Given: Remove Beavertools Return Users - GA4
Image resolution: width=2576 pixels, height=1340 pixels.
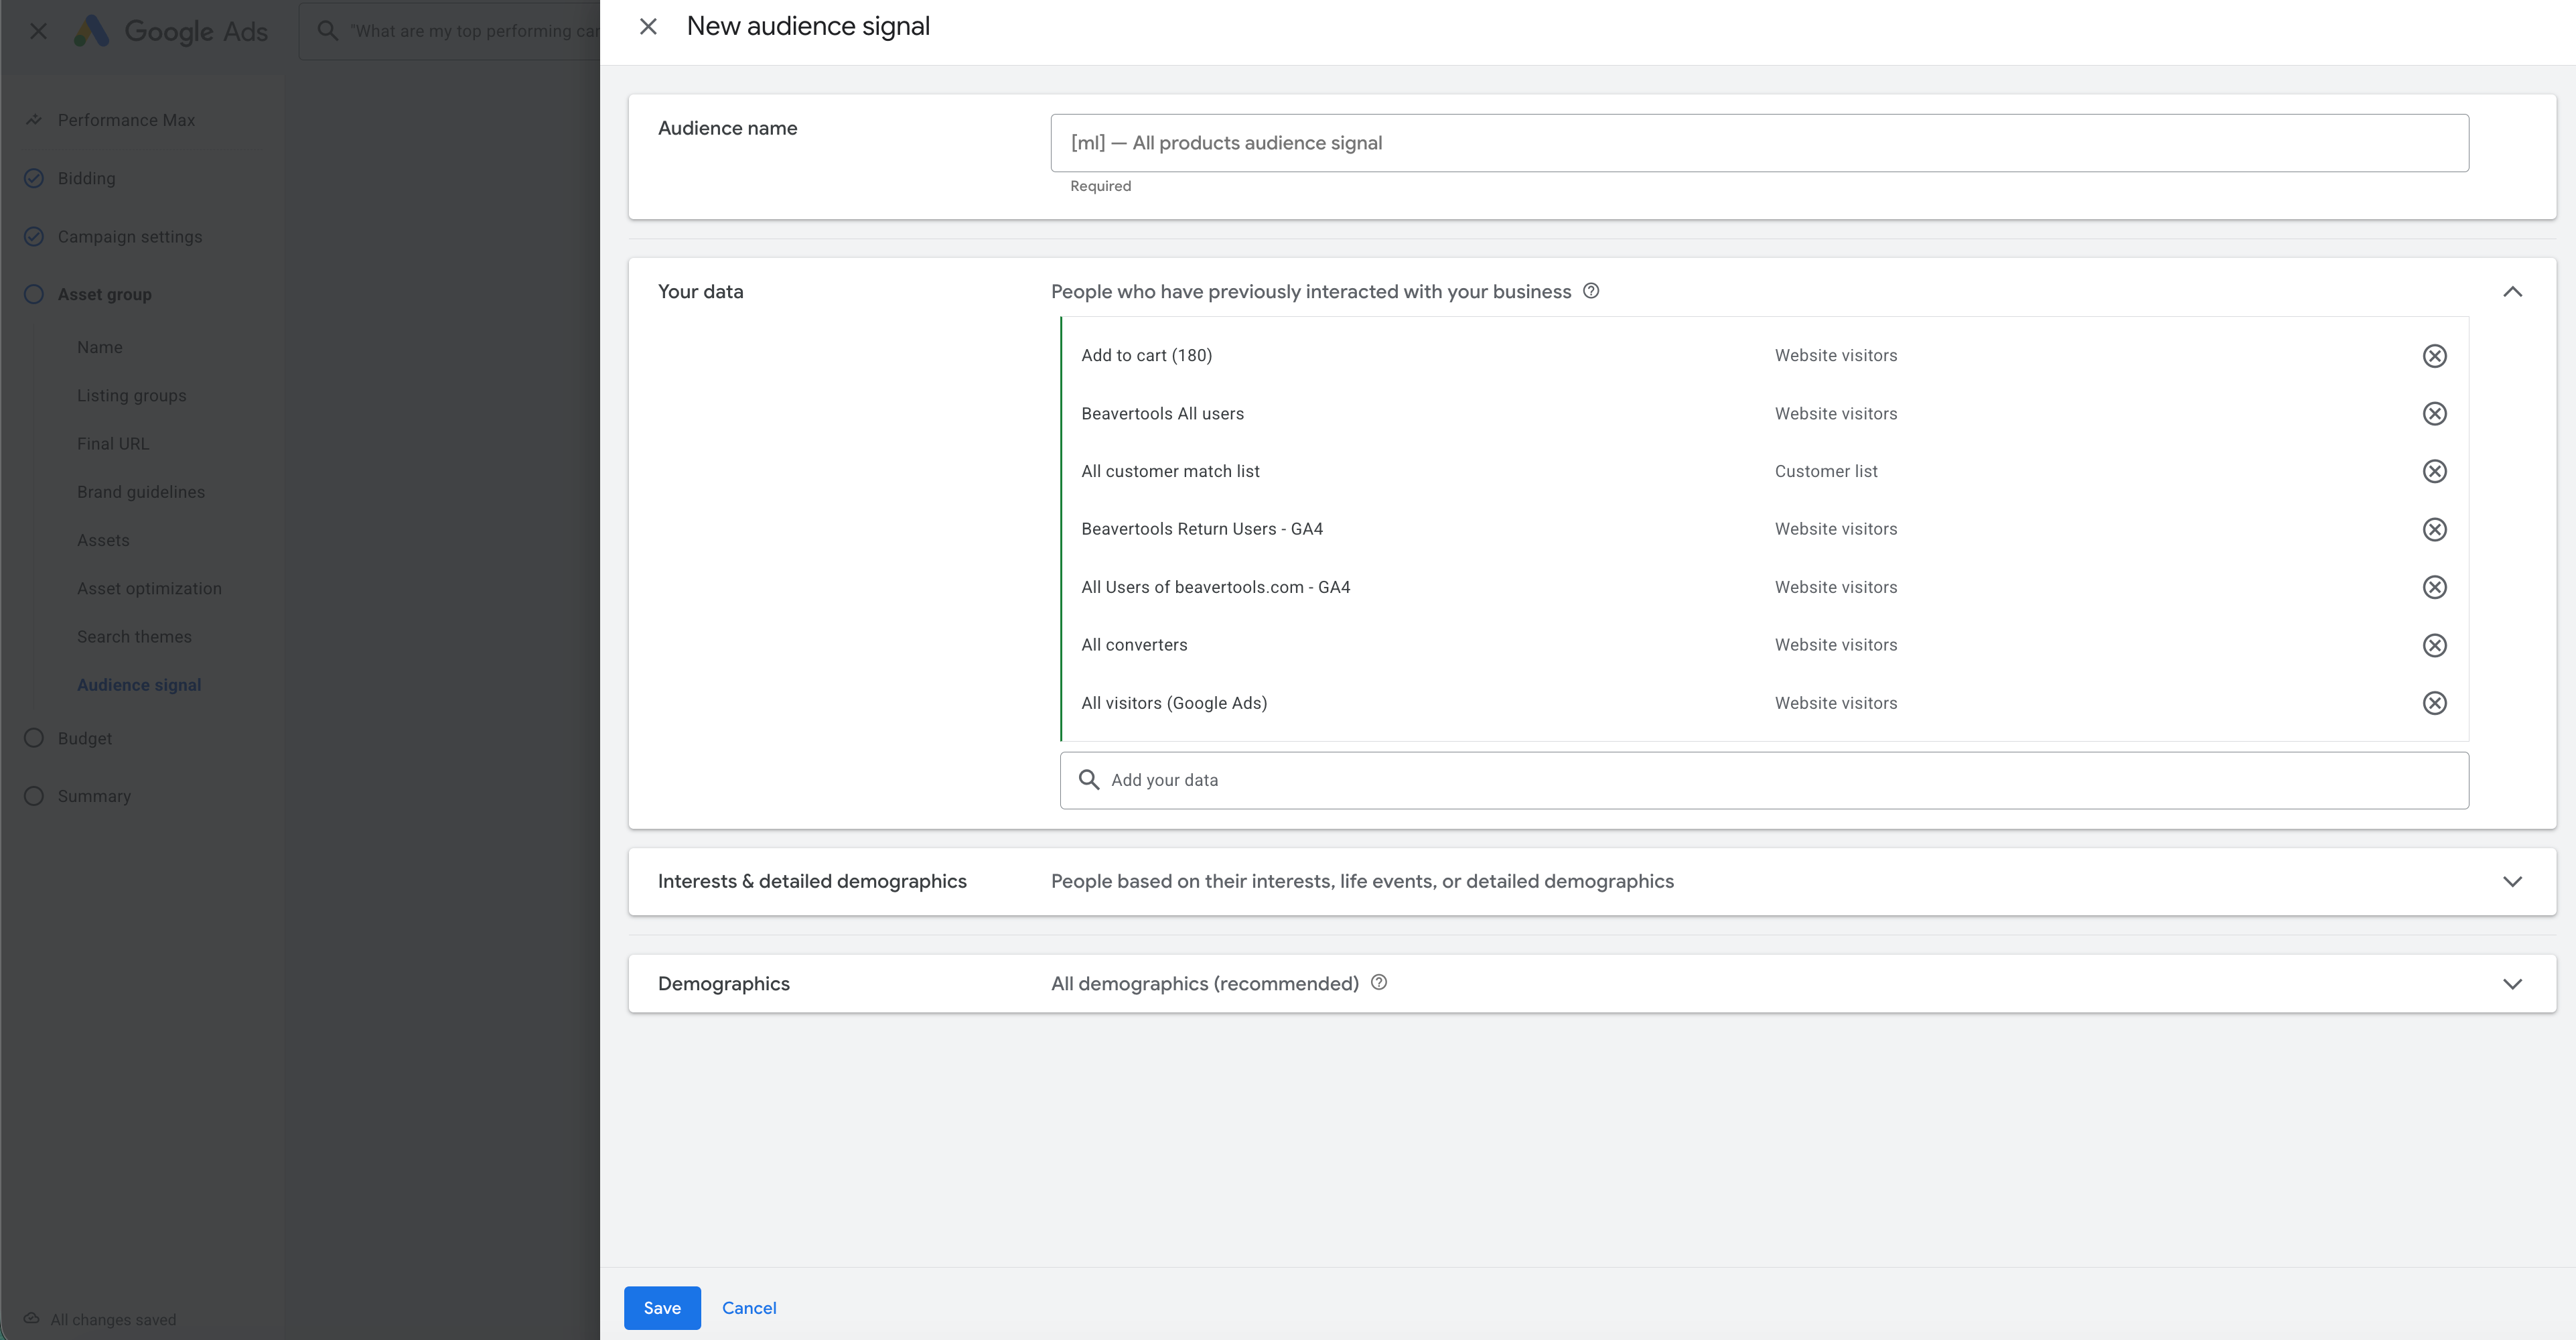Looking at the screenshot, I should pyautogui.click(x=2434, y=529).
